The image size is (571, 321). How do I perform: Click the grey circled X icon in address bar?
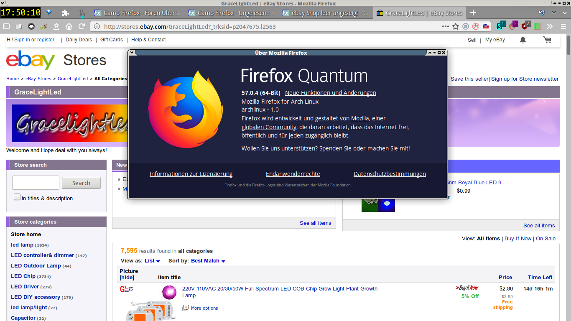pos(466,26)
